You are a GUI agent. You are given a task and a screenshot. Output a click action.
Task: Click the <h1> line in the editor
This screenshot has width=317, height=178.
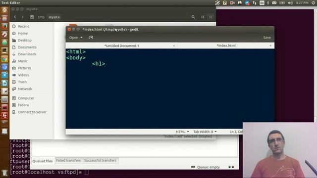99,64
